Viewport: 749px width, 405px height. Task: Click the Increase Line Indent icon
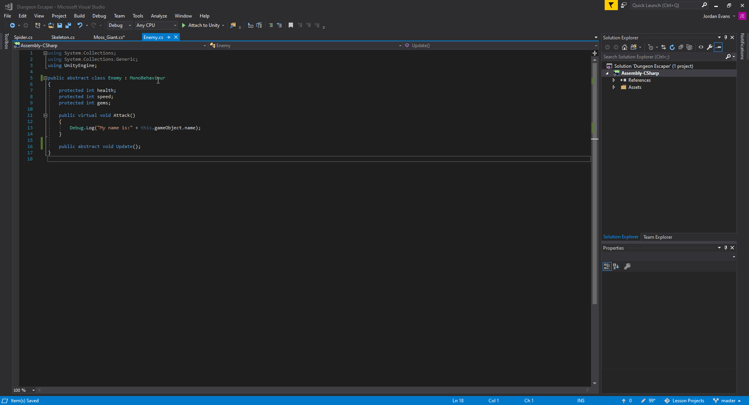click(271, 25)
